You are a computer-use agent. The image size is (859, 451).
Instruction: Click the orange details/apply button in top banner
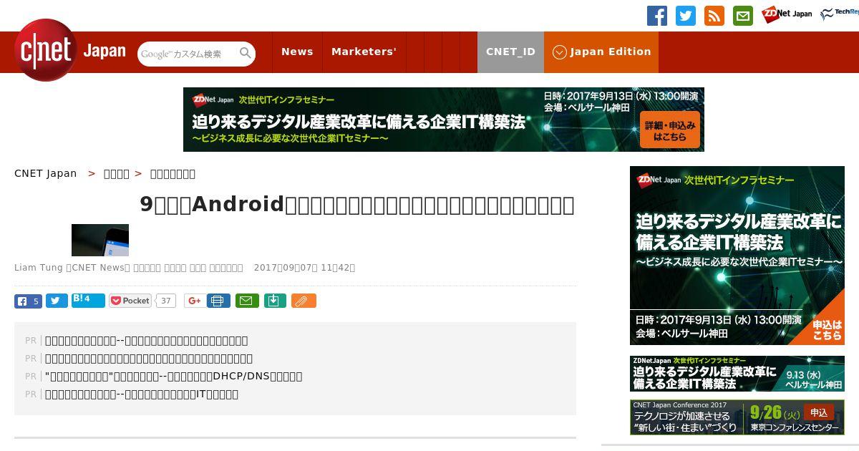tap(669, 130)
